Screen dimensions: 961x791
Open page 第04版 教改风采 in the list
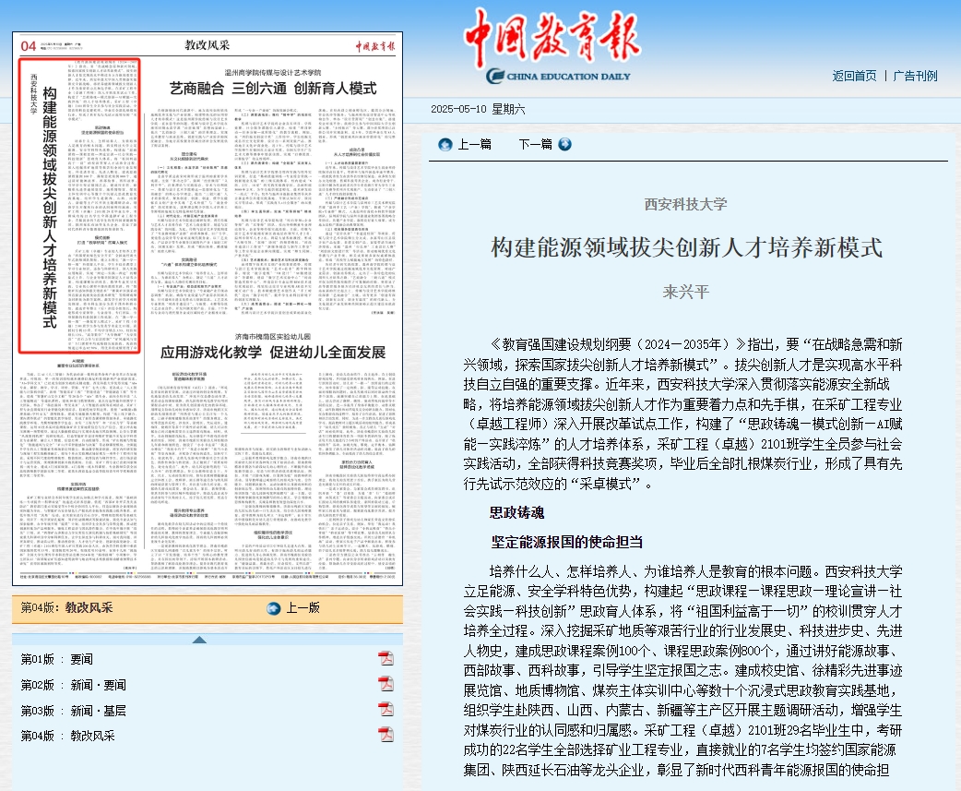pyautogui.click(x=68, y=736)
